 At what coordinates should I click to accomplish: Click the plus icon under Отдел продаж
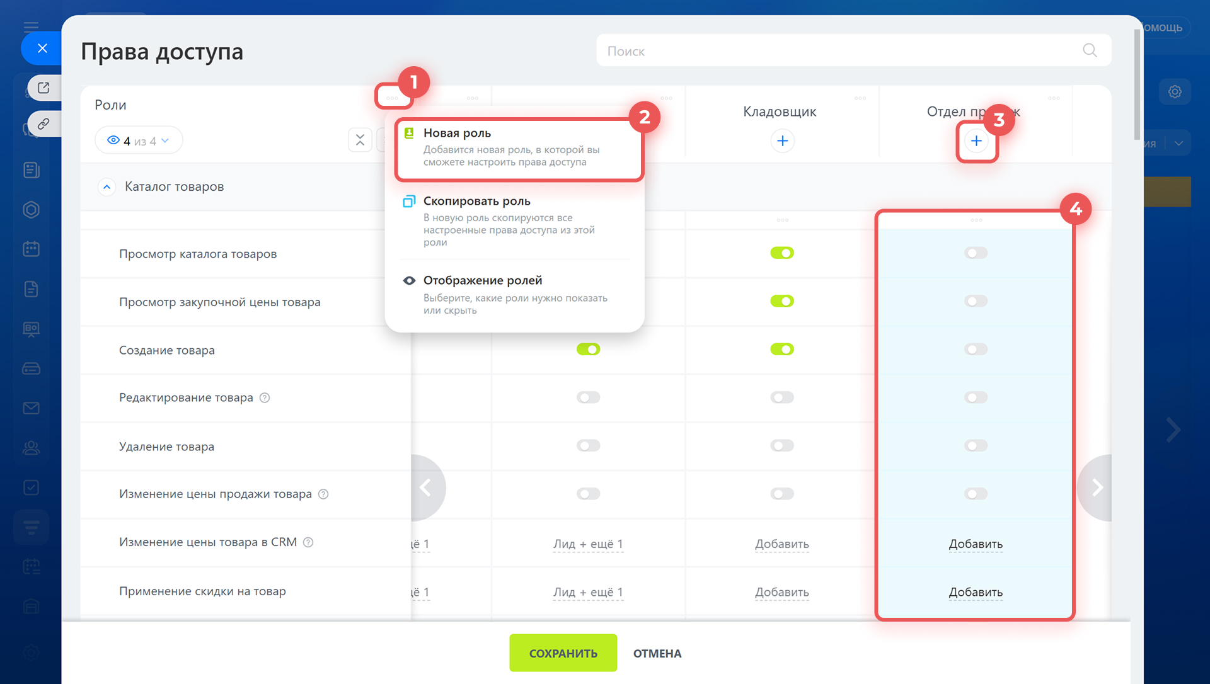(976, 141)
